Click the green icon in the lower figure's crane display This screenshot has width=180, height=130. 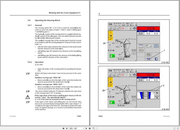pos(112,102)
